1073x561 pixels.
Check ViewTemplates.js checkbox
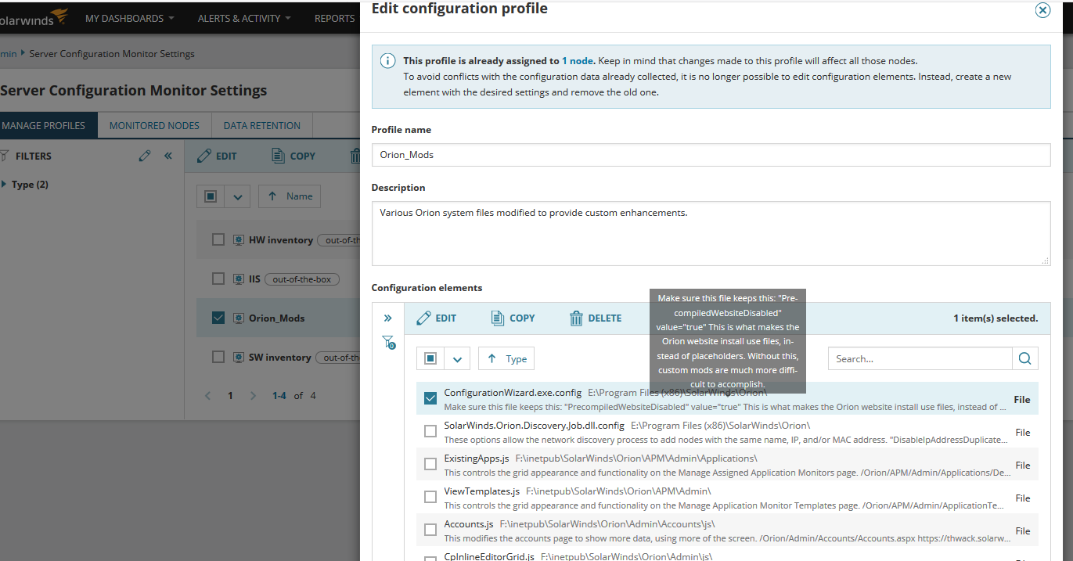click(430, 497)
